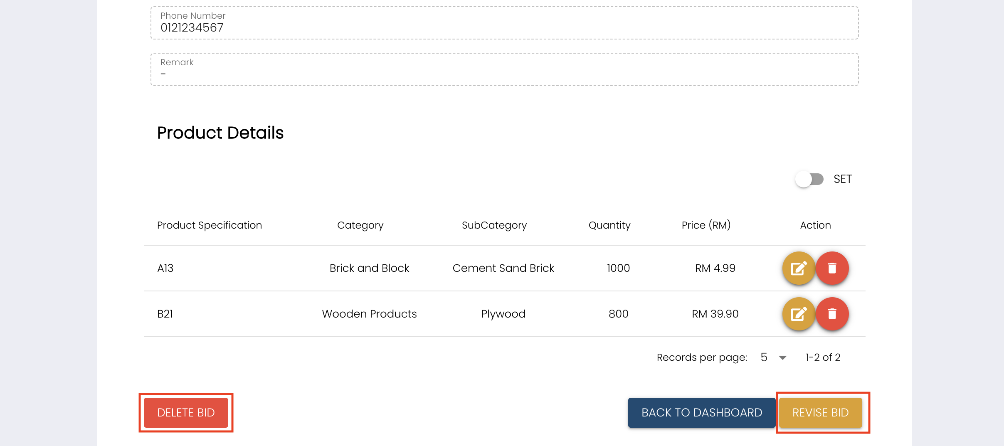This screenshot has width=1004, height=446.
Task: Click the Quantity column header
Action: click(609, 225)
